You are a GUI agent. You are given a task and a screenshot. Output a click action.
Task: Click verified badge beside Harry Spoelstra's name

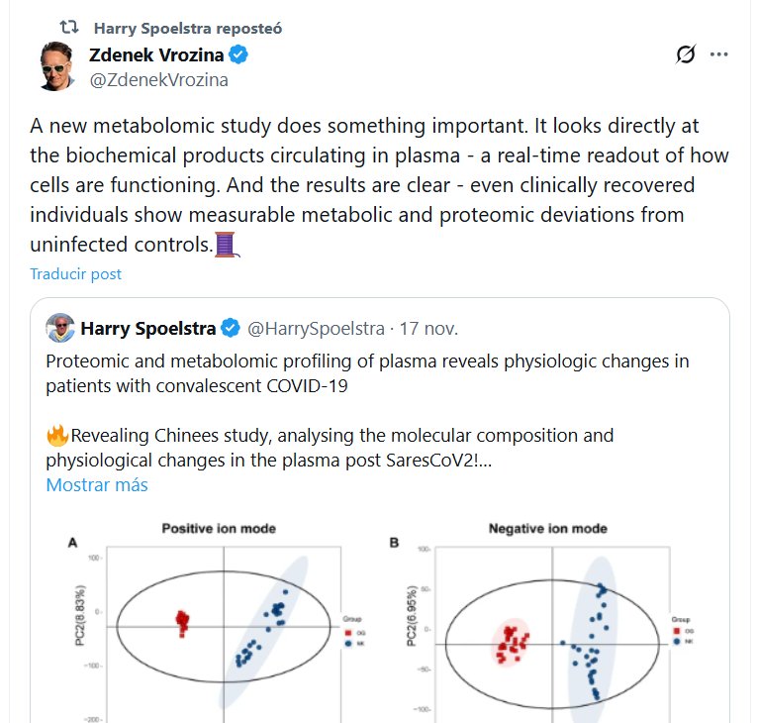point(231,328)
